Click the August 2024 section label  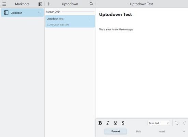53,12
